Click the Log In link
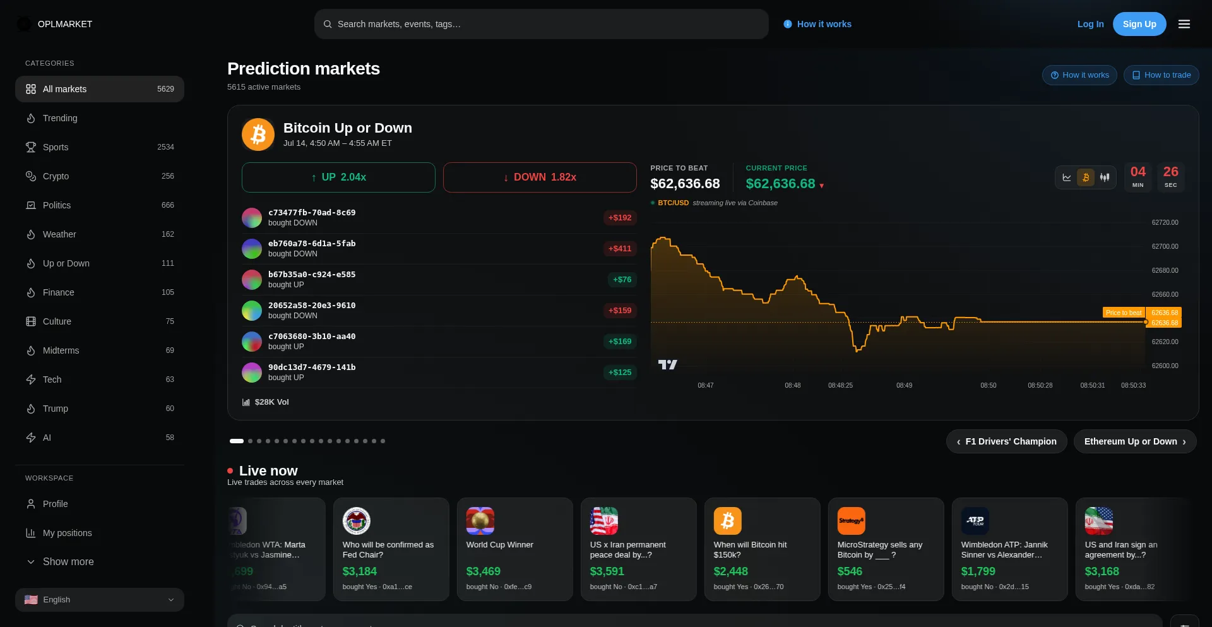Screen dimensions: 1212x627 pos(1090,24)
